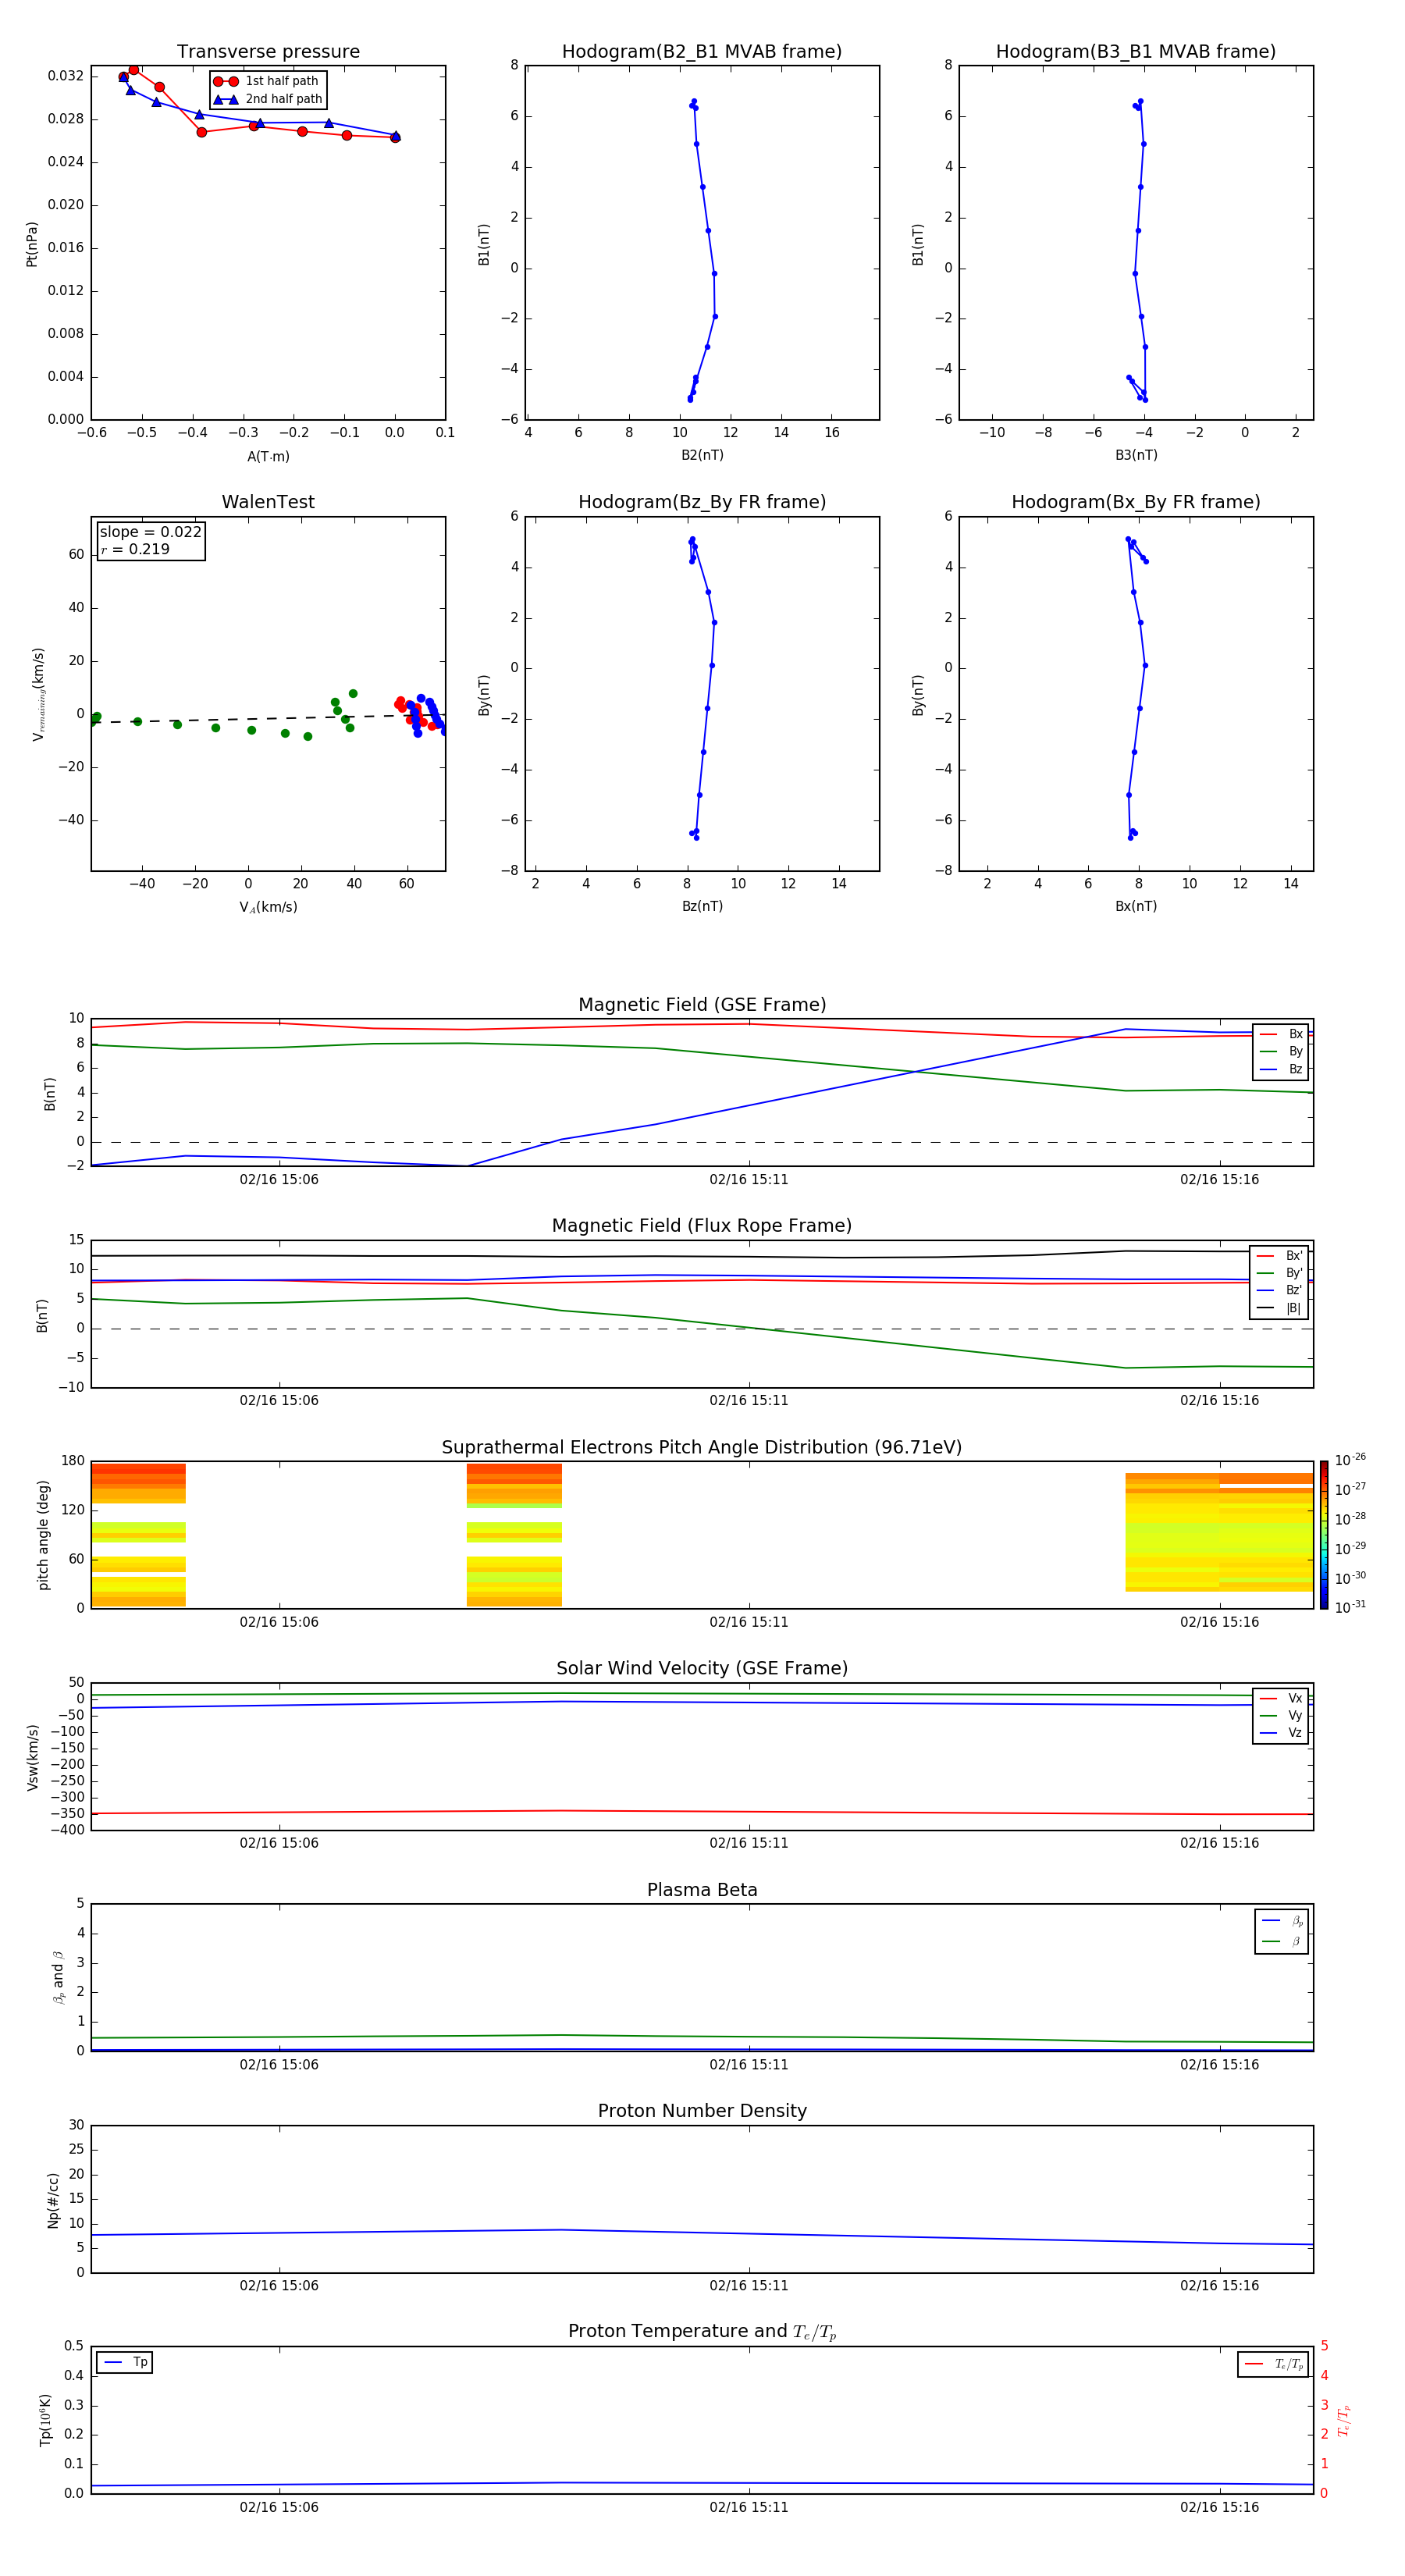Click the 'Magnetic Field (Flux Rope Frame)' title

(x=702, y=1226)
